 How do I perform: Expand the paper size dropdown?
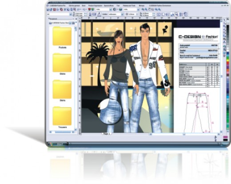71,14
